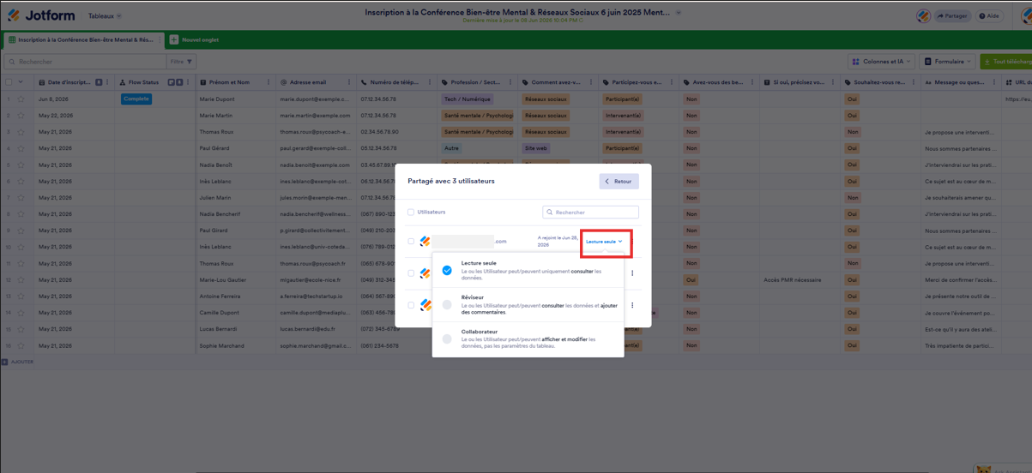Screen dimensions: 1032x473
Task: Click the Rechercher field in the sharing dialog
Action: (x=590, y=212)
